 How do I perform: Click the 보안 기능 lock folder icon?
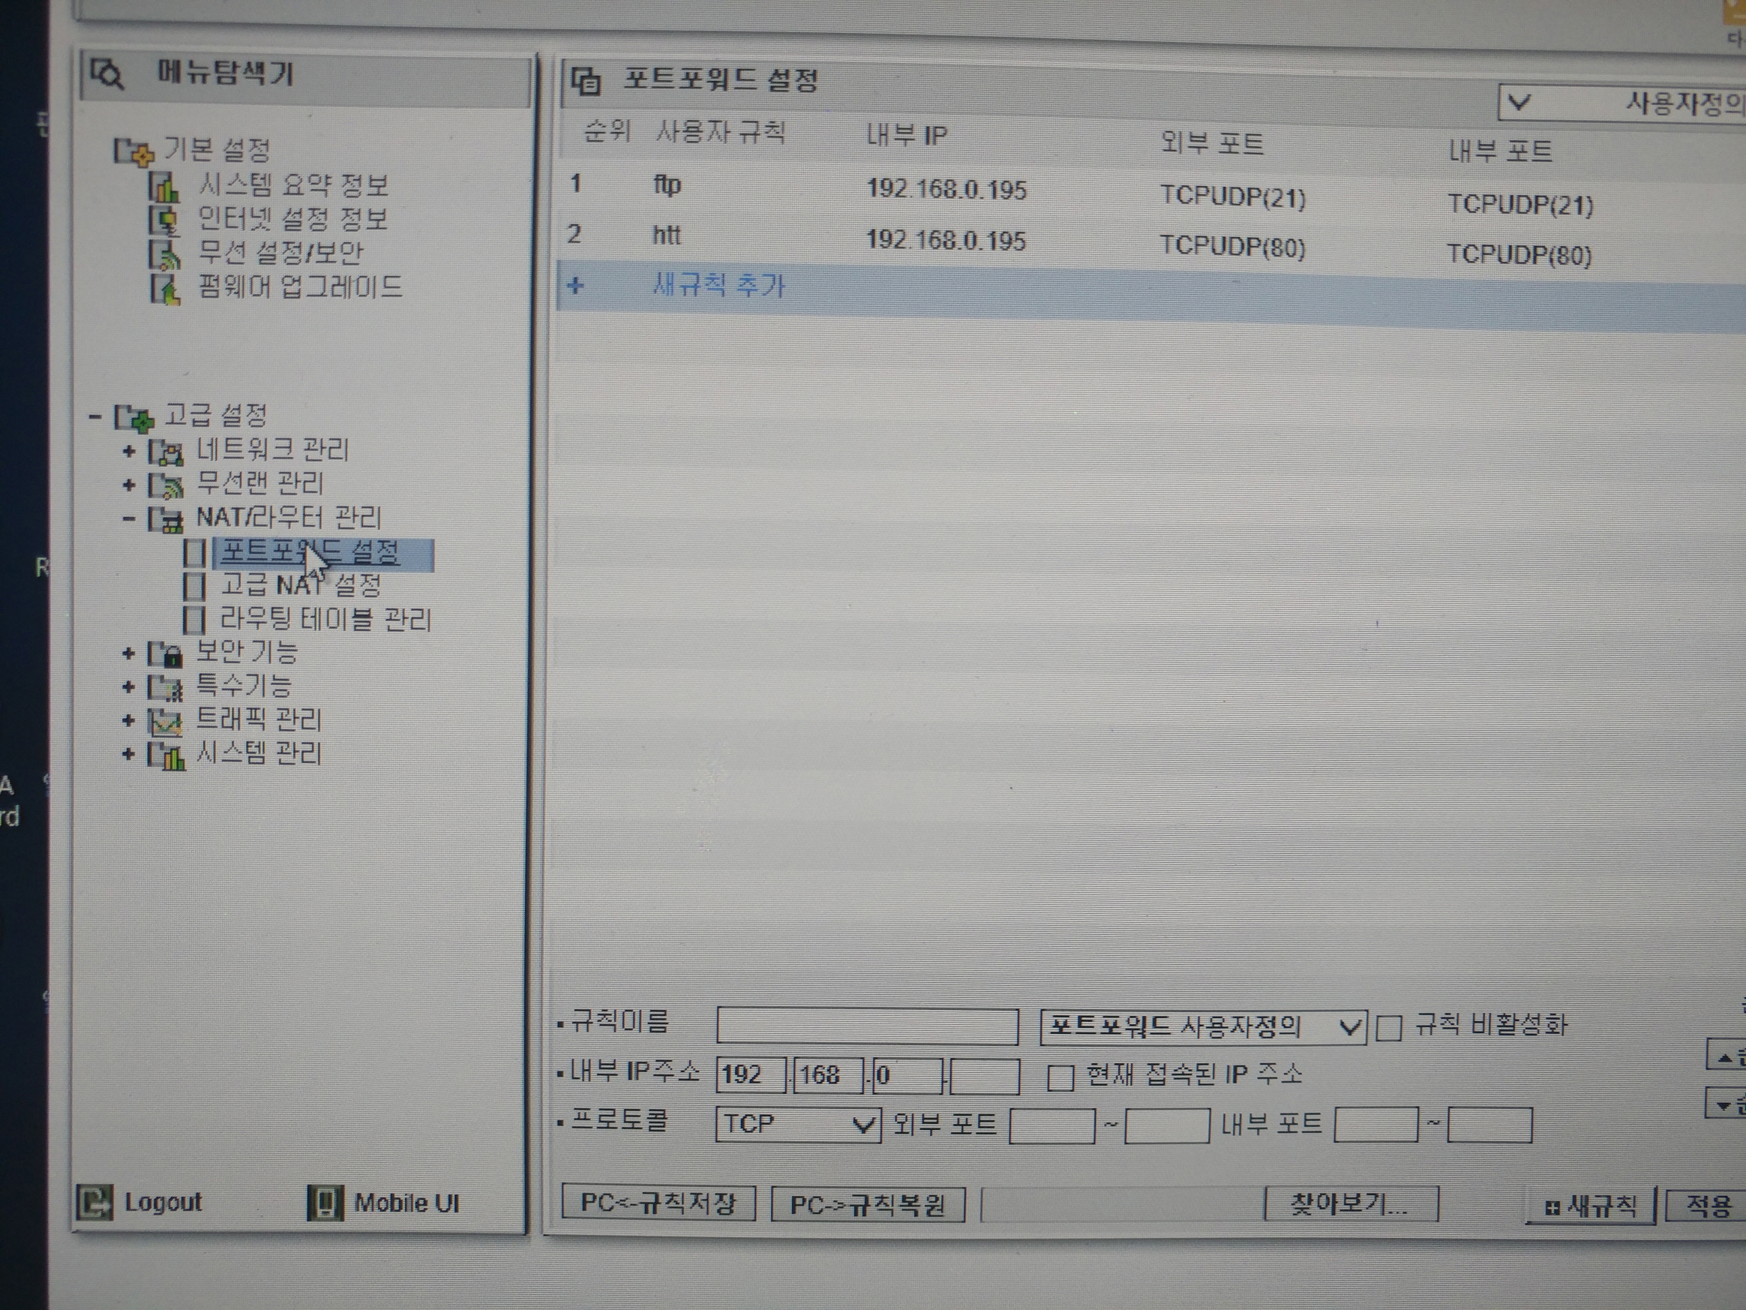coord(166,653)
